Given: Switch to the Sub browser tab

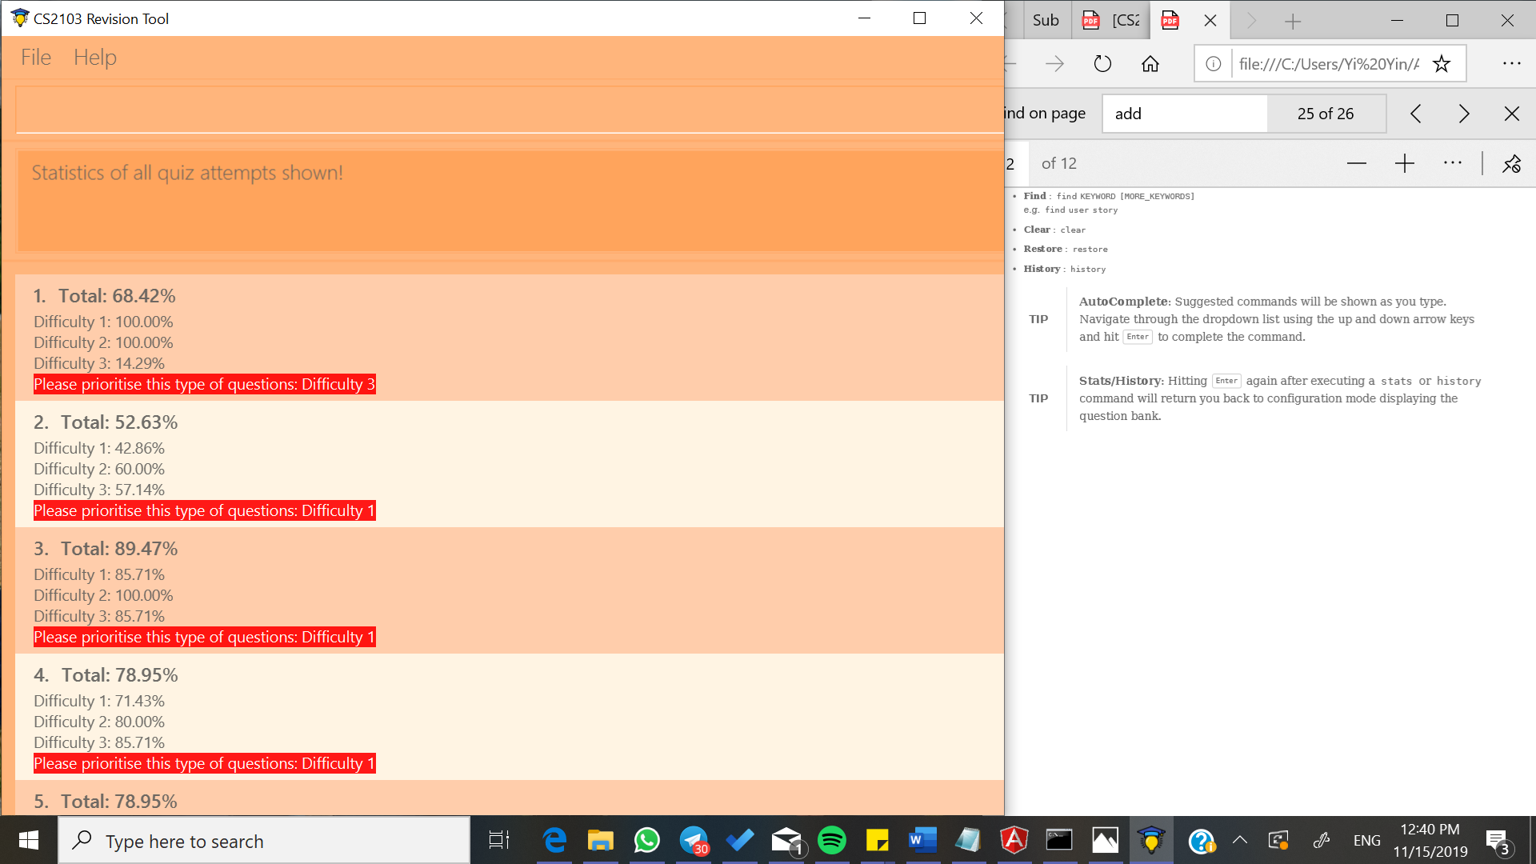Looking at the screenshot, I should pos(1045,20).
